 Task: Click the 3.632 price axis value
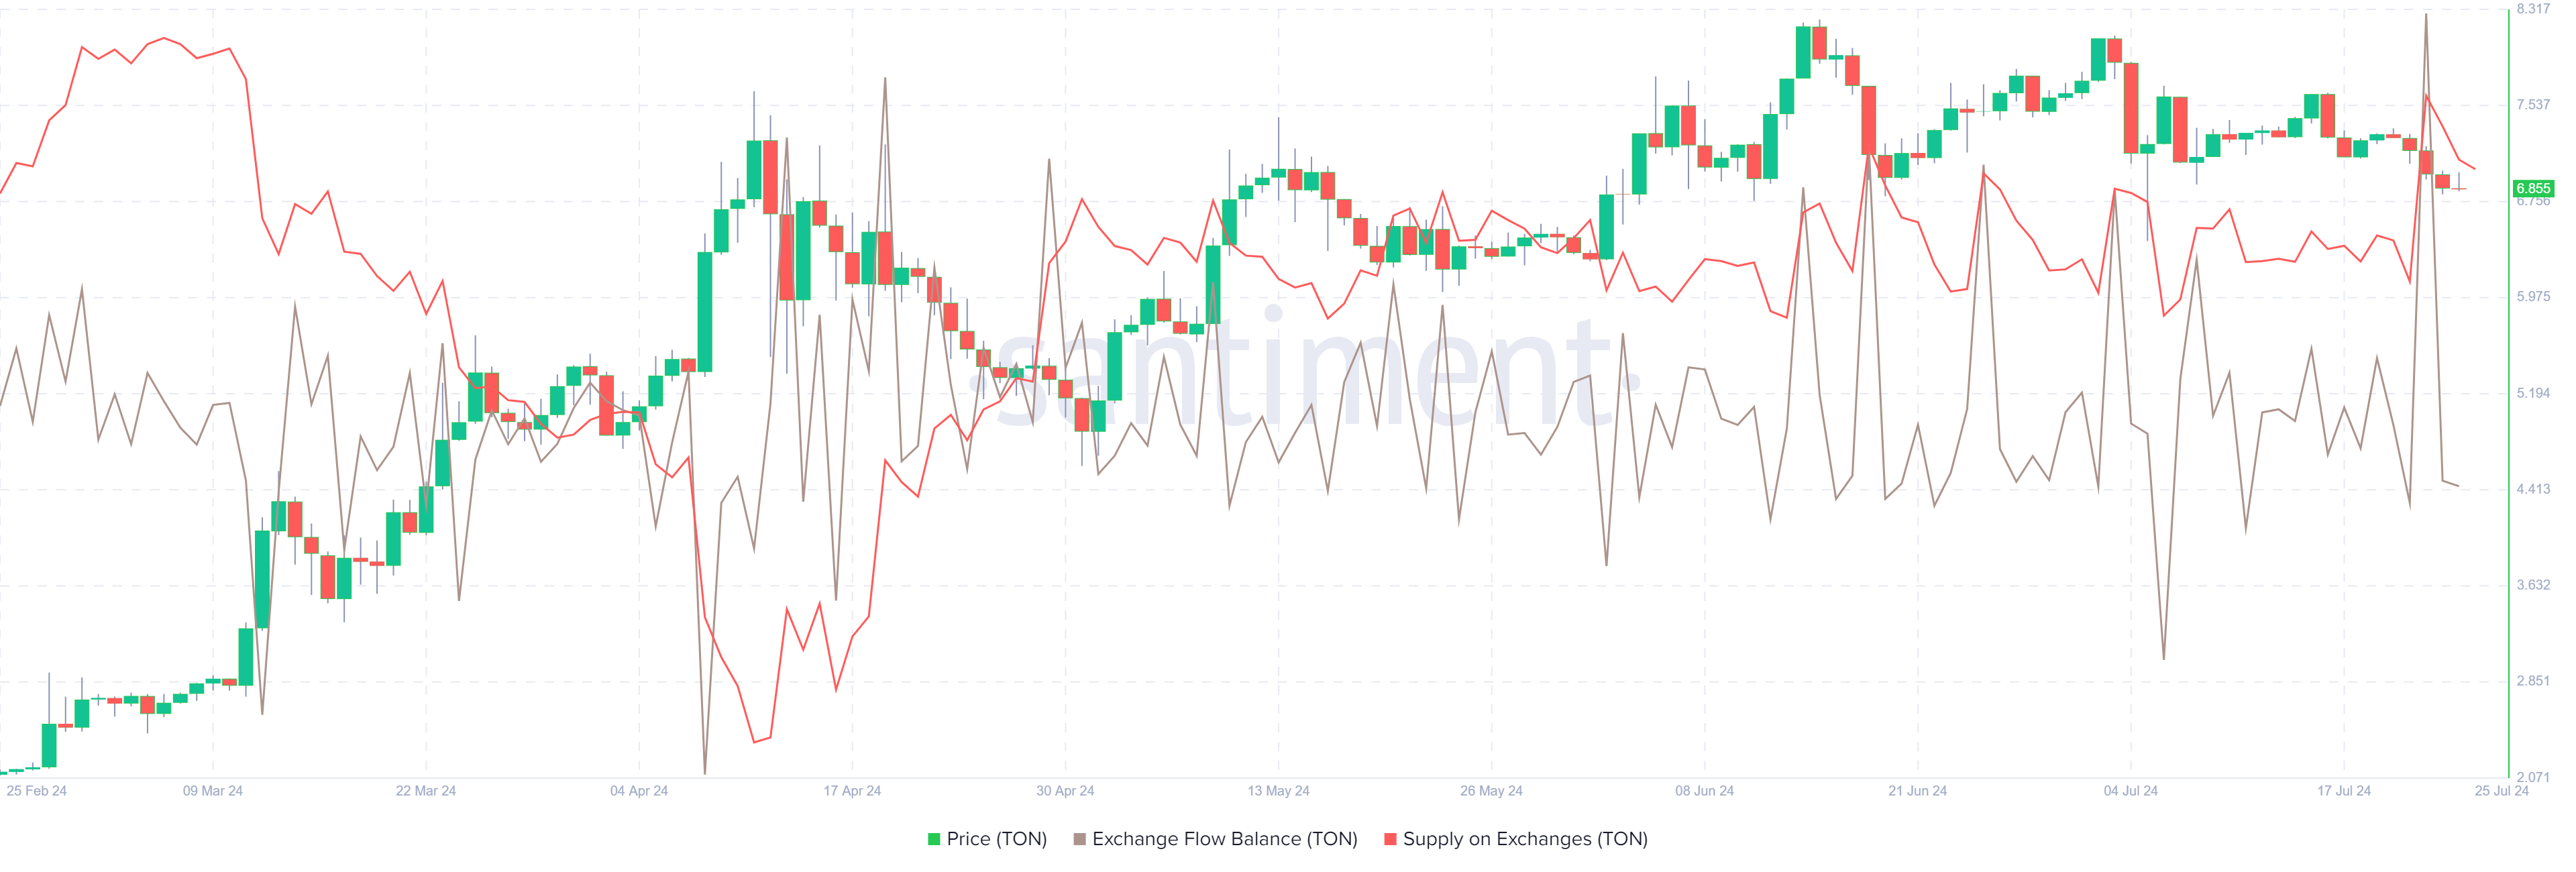pyautogui.click(x=2533, y=585)
